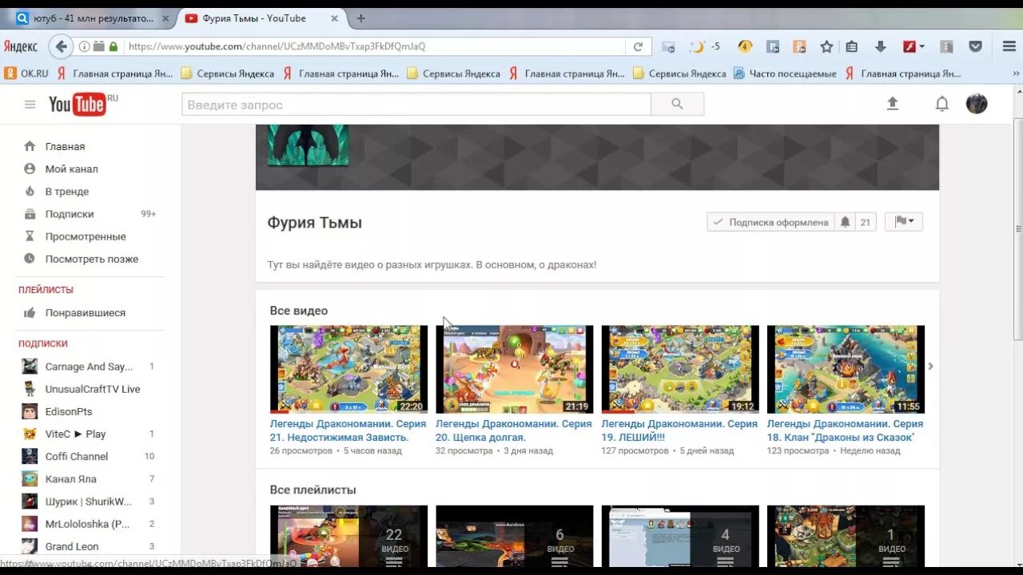The height and width of the screenshot is (575, 1023).
Task: Go back with the browser back arrow
Action: click(61, 46)
